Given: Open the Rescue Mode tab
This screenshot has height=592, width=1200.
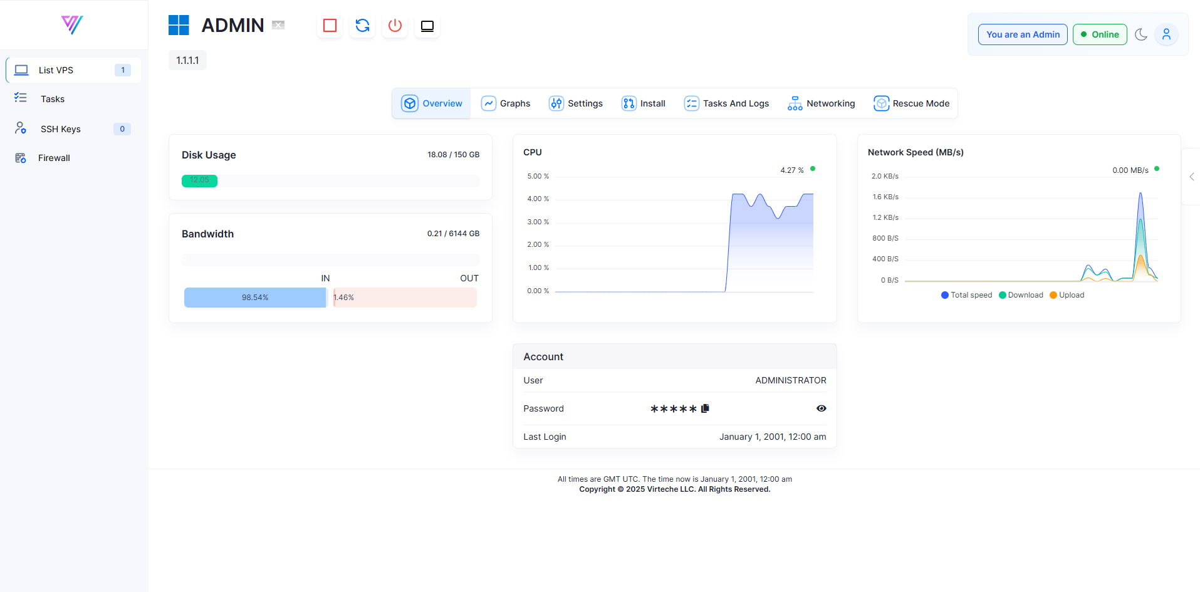Looking at the screenshot, I should coord(912,103).
